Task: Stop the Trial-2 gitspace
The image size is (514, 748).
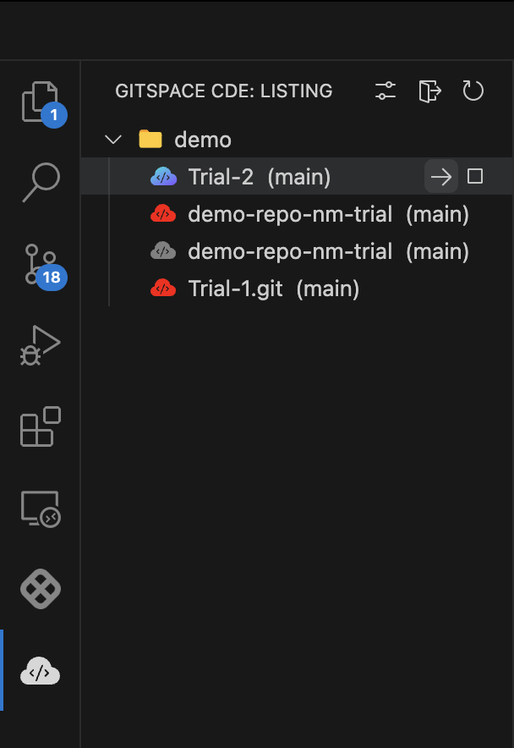Action: tap(475, 177)
